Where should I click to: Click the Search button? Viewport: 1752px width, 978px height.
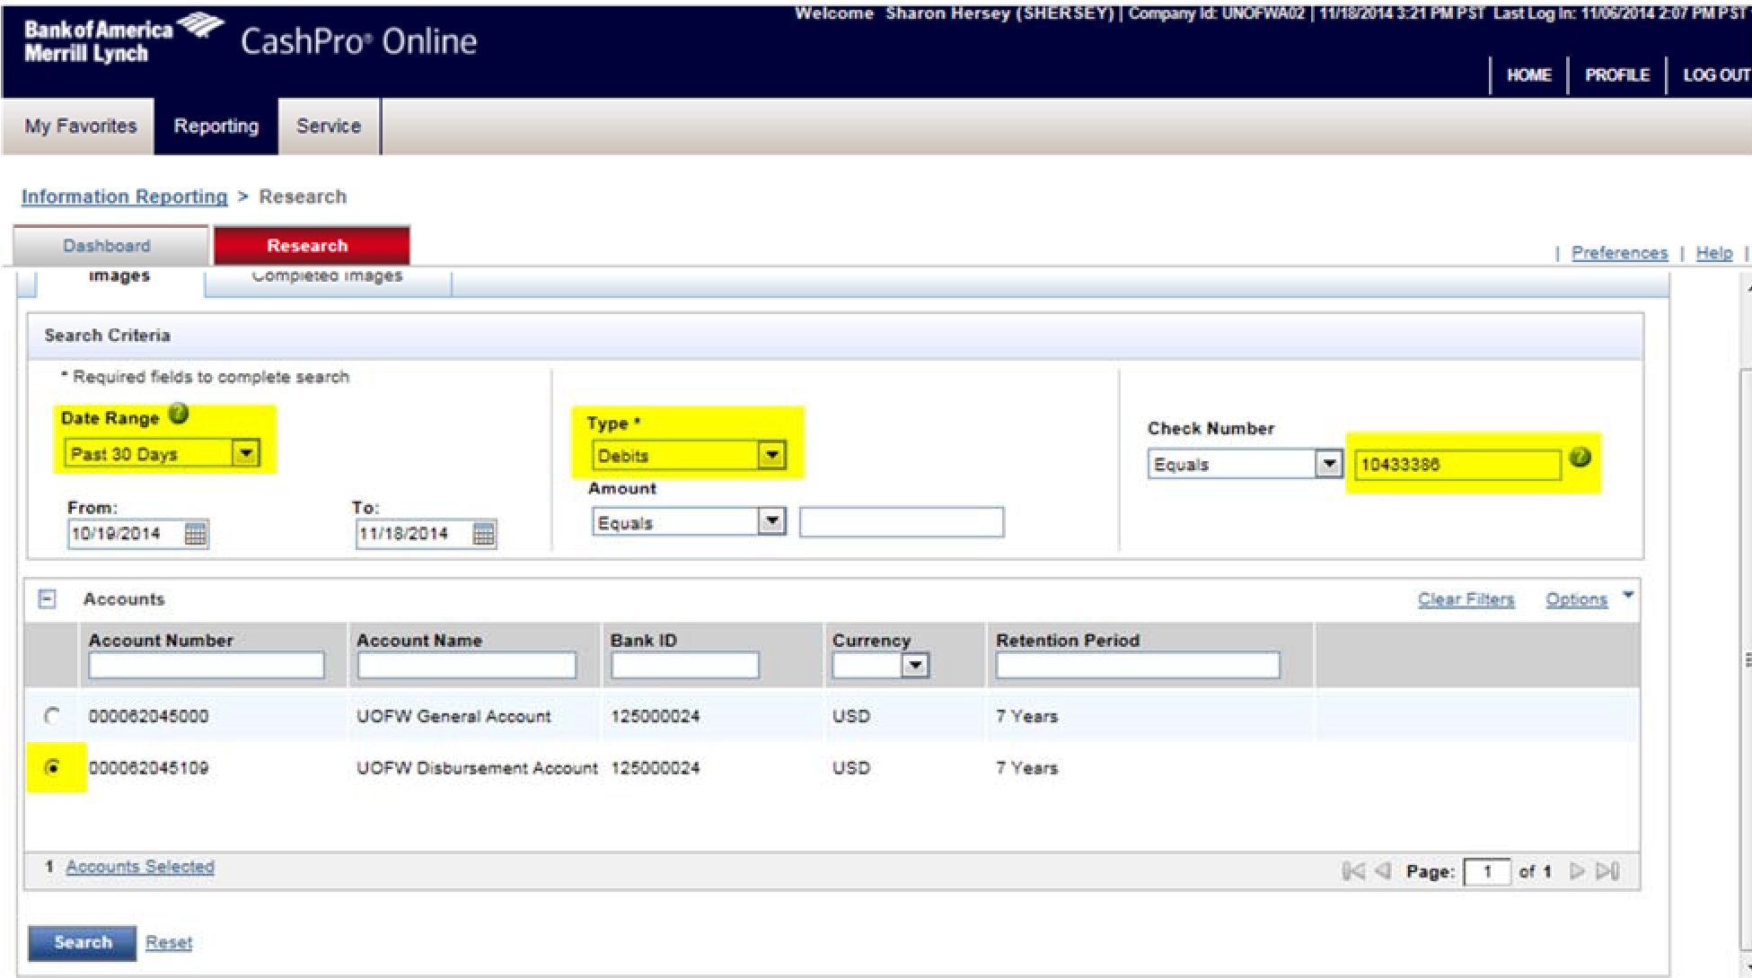(82, 942)
